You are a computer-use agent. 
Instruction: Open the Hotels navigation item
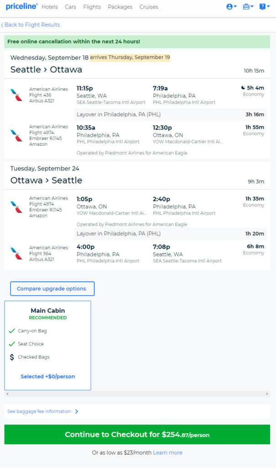49,7
